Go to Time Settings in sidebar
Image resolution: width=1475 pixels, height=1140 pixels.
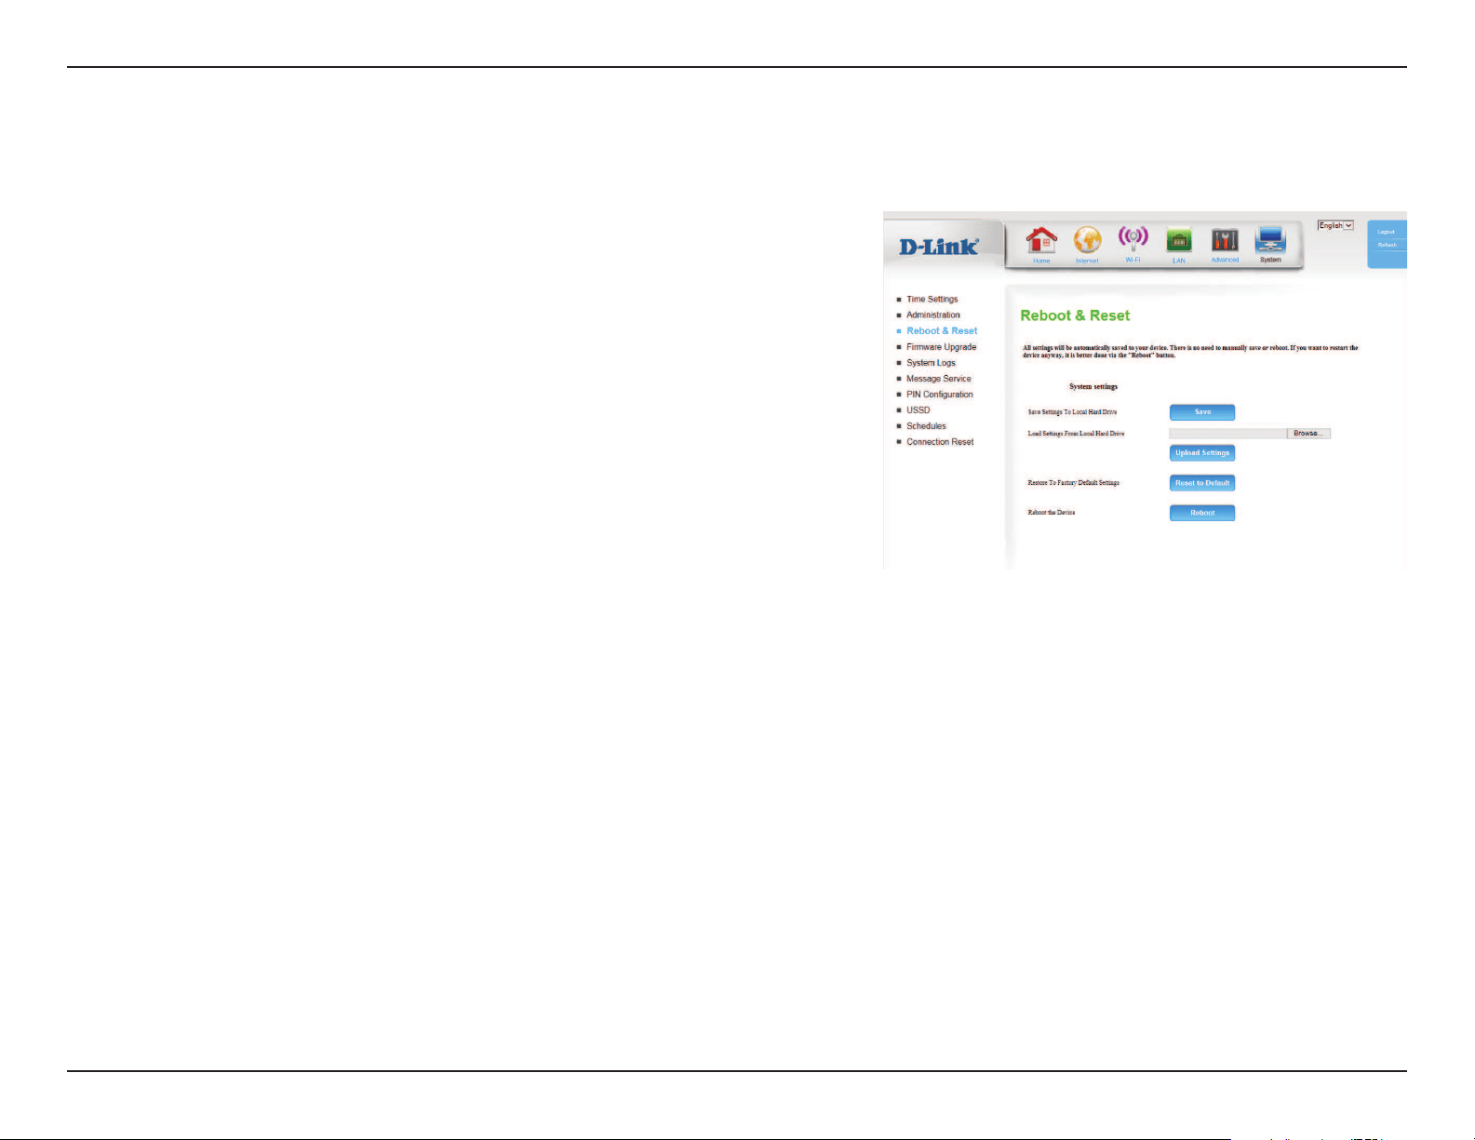coord(932,300)
